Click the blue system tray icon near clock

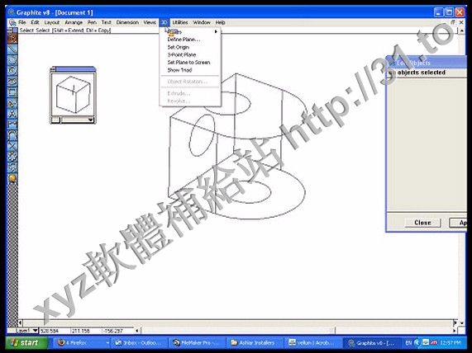[x=417, y=342]
